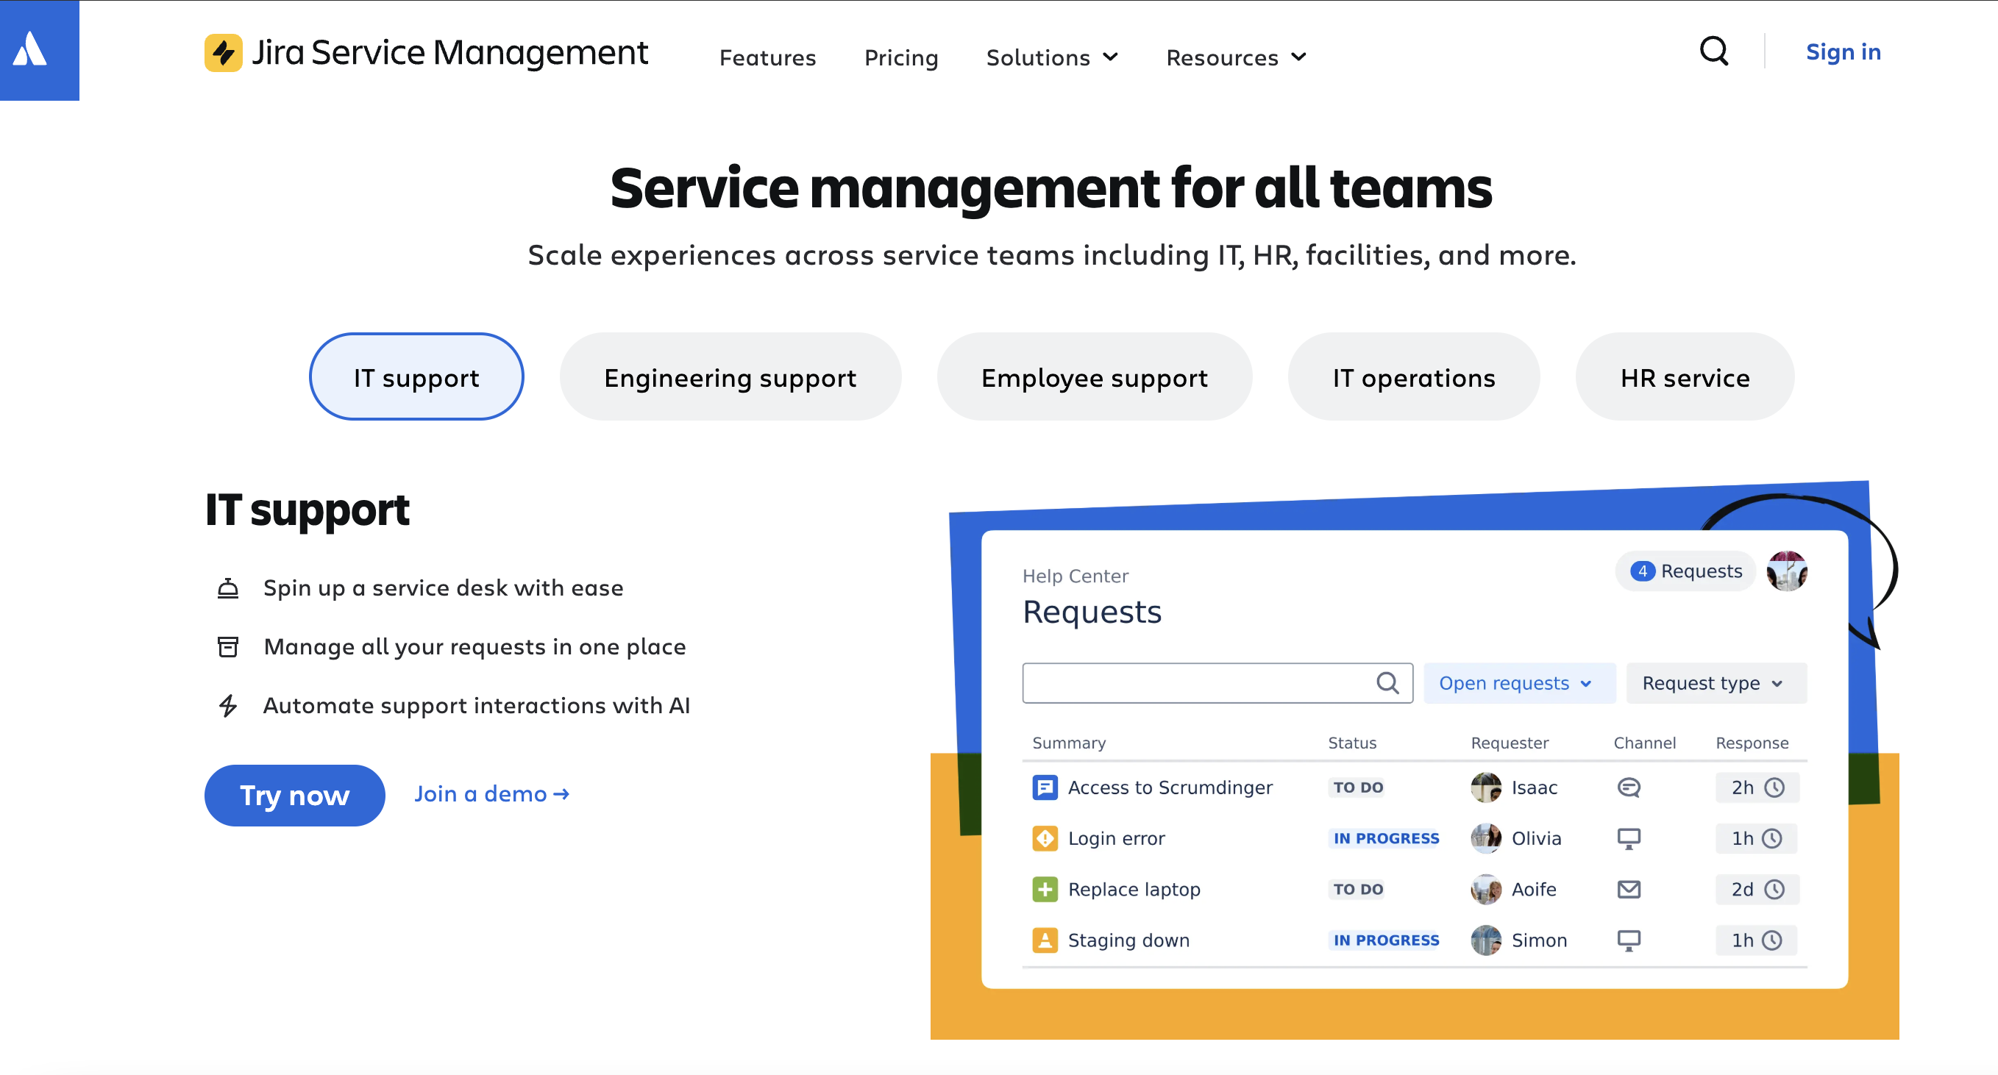Click the TO DO status of Access to Scrumdinger

pos(1358,787)
